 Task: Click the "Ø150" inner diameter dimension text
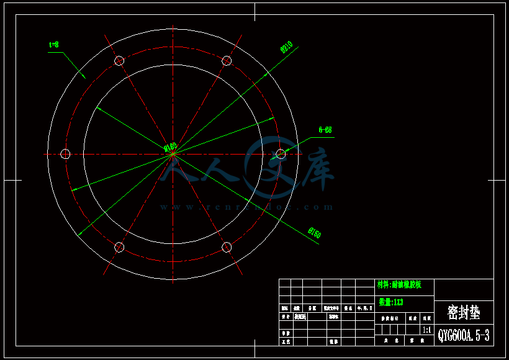tap(315, 232)
